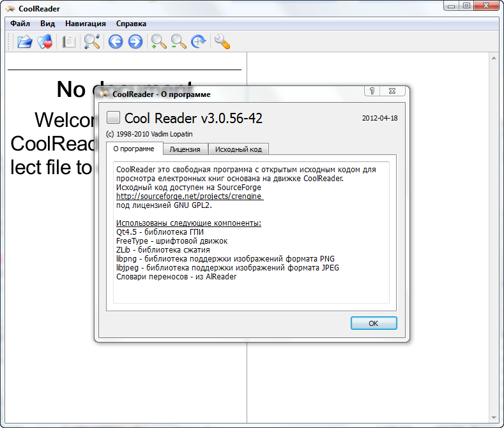Viewport: 504px width, 428px height.
Task: Click the под лицензией GNU GPL2 text
Action: [x=164, y=205]
